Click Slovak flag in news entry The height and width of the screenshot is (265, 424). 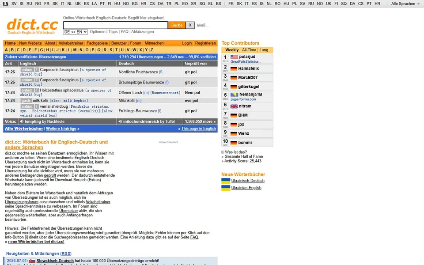(x=32, y=261)
